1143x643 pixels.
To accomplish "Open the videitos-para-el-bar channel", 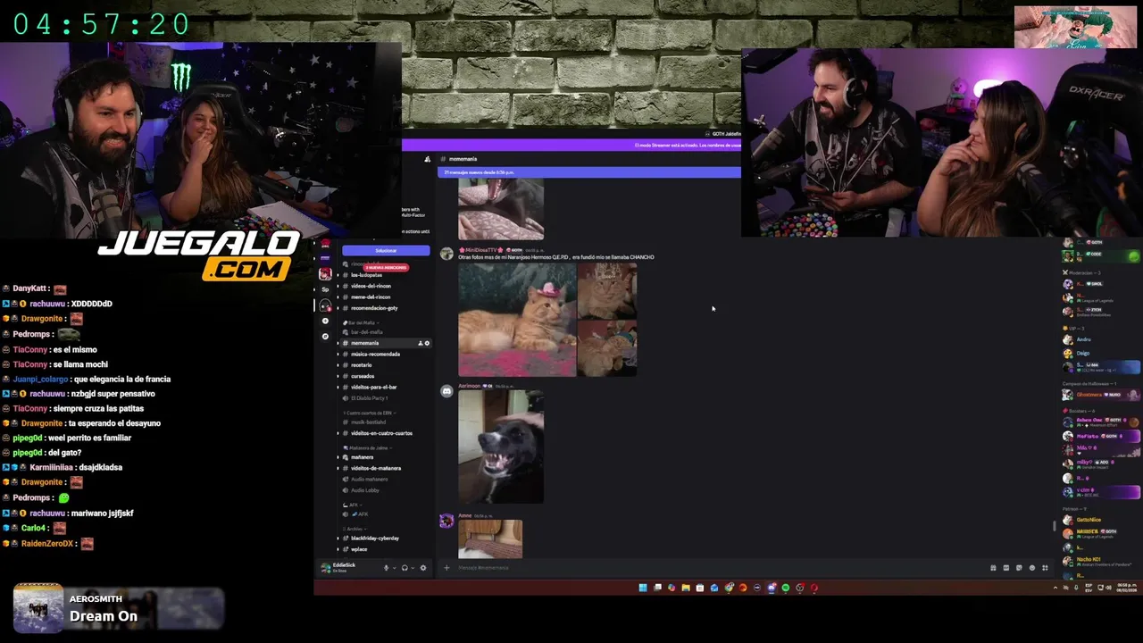I will [x=373, y=388].
